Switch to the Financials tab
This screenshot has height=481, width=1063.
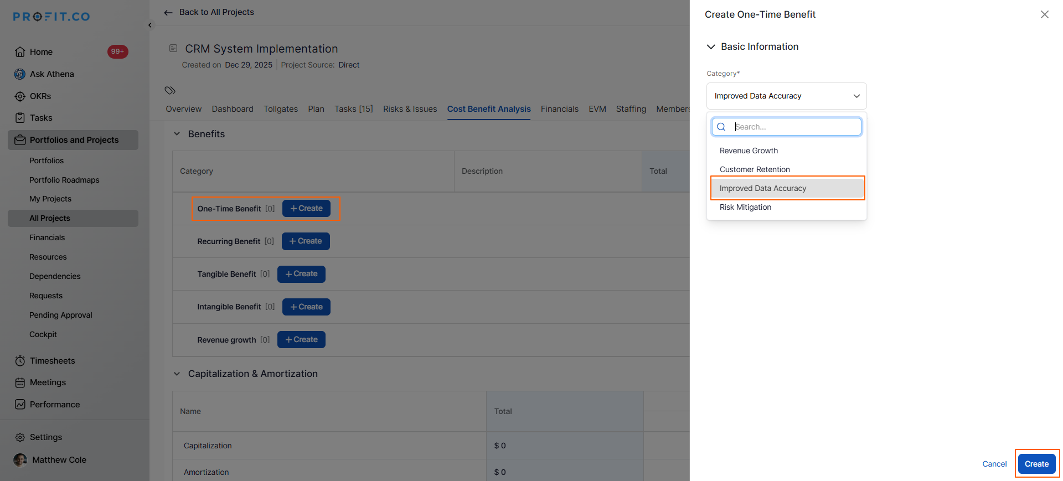[559, 109]
